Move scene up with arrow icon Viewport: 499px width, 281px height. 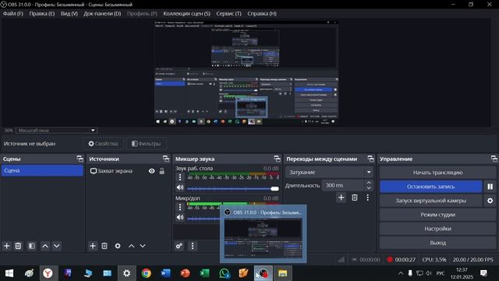point(45,246)
